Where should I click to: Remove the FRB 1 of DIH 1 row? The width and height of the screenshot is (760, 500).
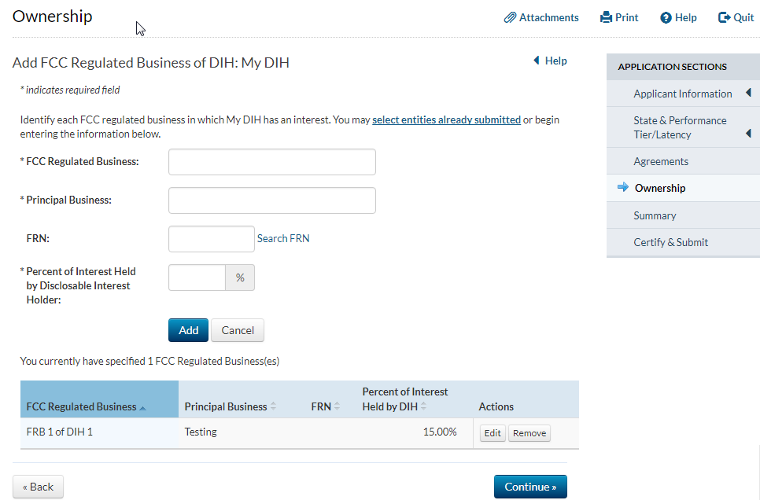pyautogui.click(x=529, y=433)
